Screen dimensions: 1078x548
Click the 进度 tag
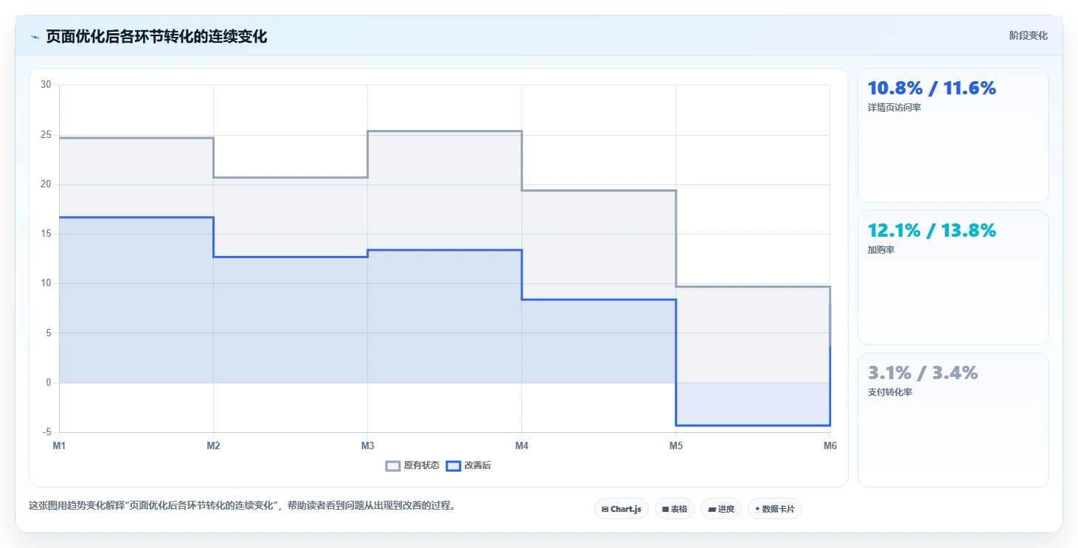(x=721, y=509)
